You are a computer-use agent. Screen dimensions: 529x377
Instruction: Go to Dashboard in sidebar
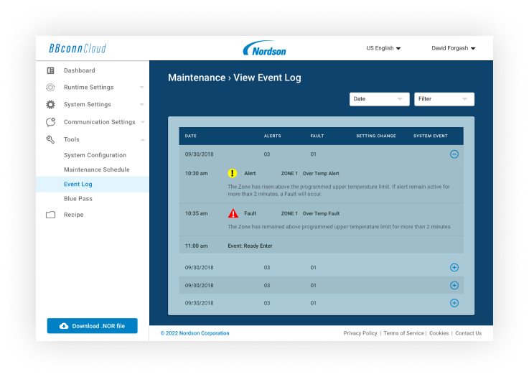point(79,70)
